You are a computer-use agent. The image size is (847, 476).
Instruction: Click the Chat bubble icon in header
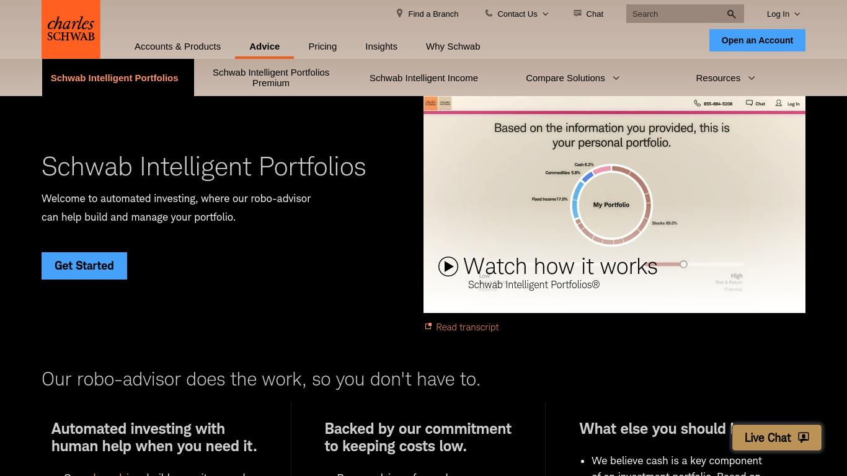577,13
